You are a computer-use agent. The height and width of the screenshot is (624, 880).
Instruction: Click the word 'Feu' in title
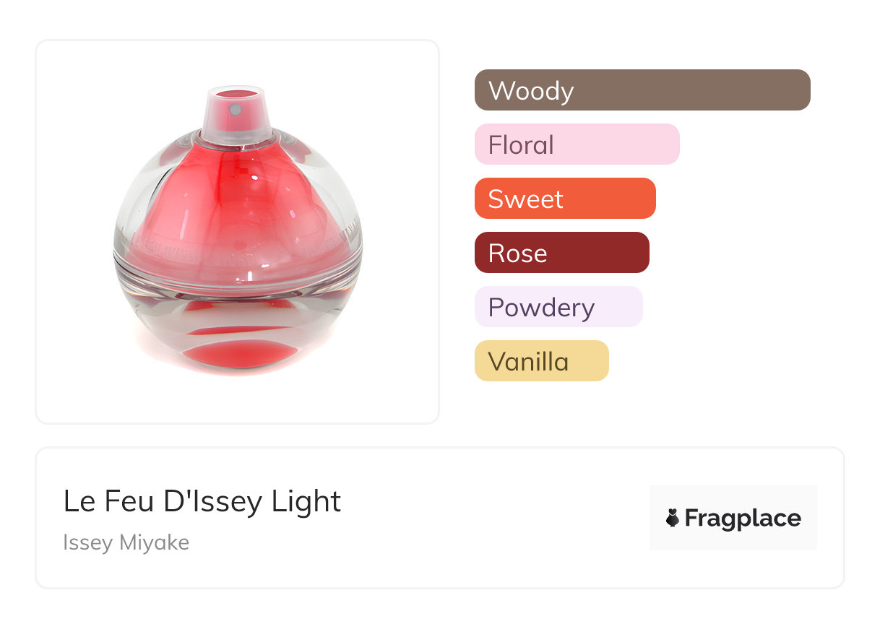pos(131,501)
